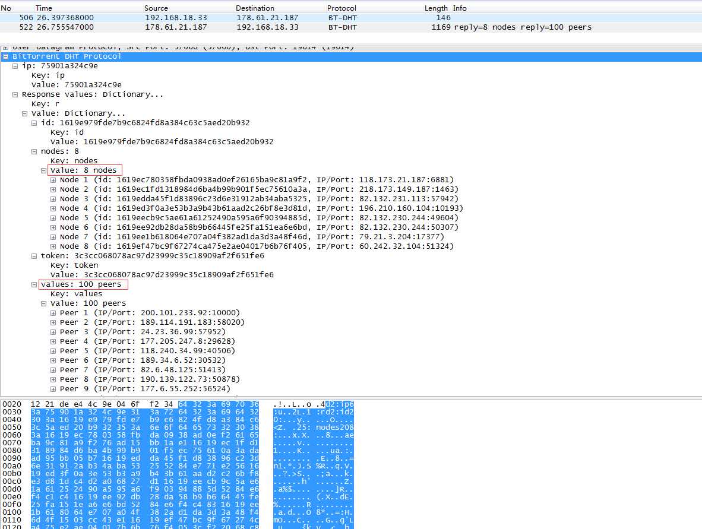
Task: Expand Peer 7 with IP 82.6.48.125:51413
Action: [x=53, y=370]
